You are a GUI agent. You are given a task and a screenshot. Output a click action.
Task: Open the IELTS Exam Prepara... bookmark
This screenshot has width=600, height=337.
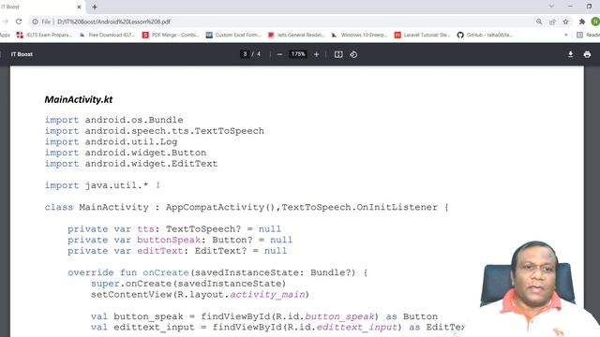(44, 35)
